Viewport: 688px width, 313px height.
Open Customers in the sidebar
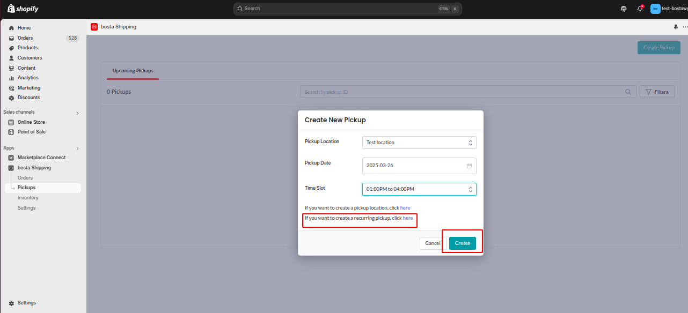coord(30,58)
